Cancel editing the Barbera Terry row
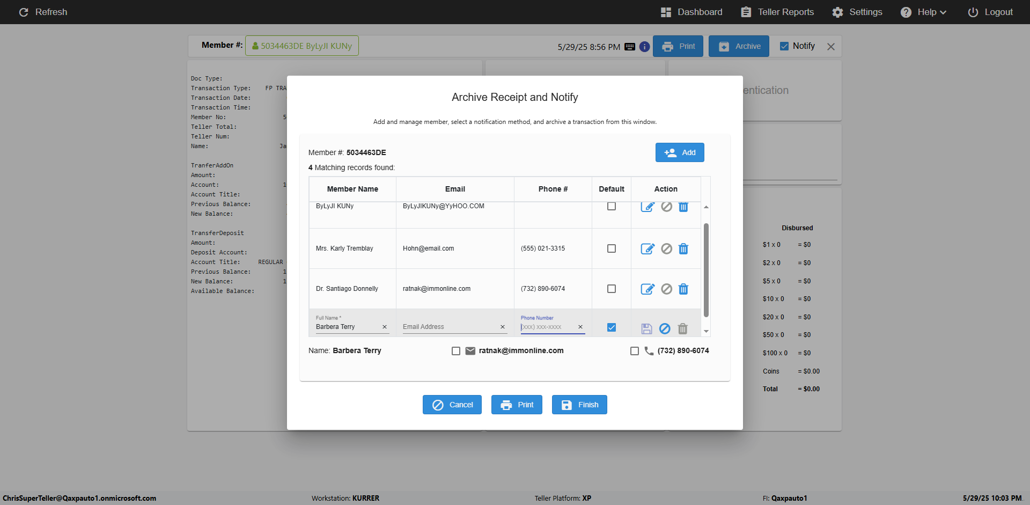The width and height of the screenshot is (1030, 505). tap(665, 328)
